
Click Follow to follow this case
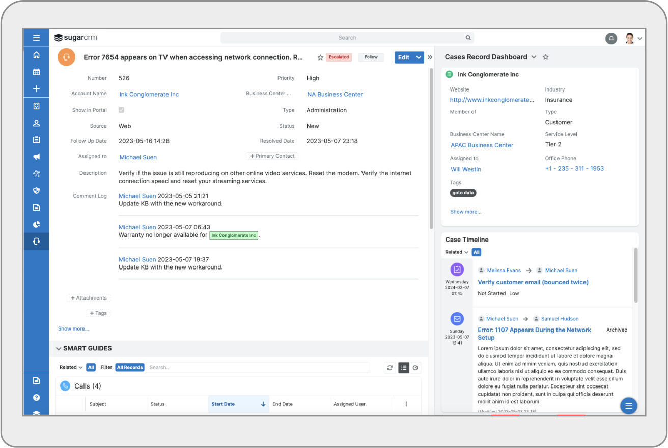click(x=371, y=57)
